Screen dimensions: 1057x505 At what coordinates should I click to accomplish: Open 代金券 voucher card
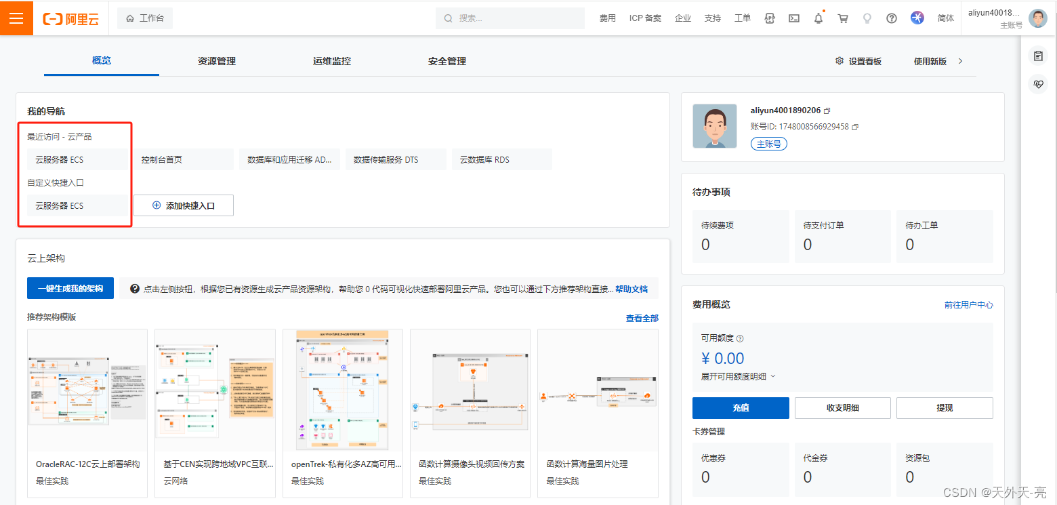click(843, 469)
